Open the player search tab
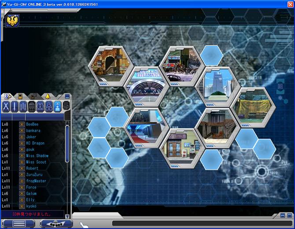 coord(8,96)
